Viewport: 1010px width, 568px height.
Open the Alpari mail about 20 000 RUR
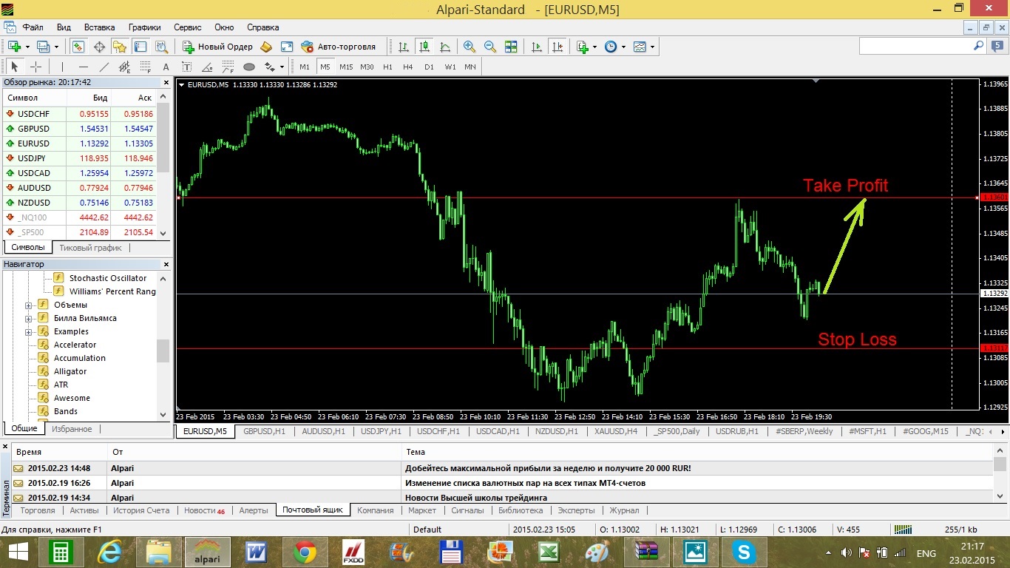(547, 468)
